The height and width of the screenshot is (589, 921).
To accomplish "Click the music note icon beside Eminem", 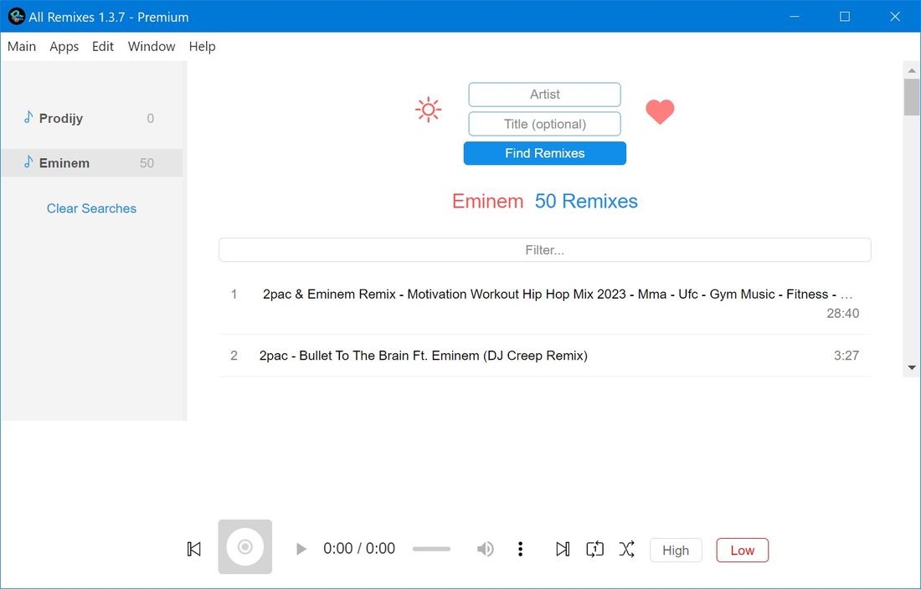I will [28, 162].
